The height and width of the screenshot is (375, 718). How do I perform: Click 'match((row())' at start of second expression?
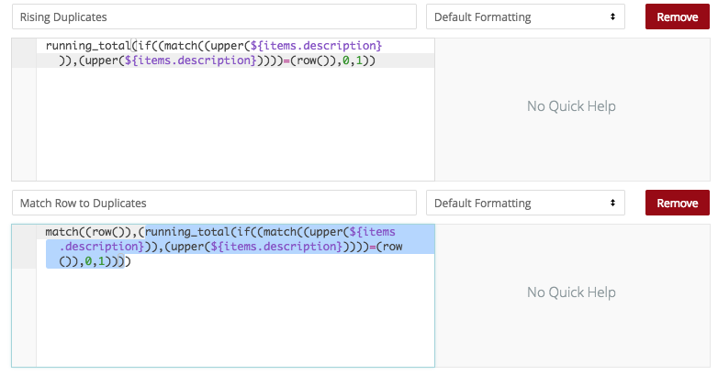coord(88,232)
